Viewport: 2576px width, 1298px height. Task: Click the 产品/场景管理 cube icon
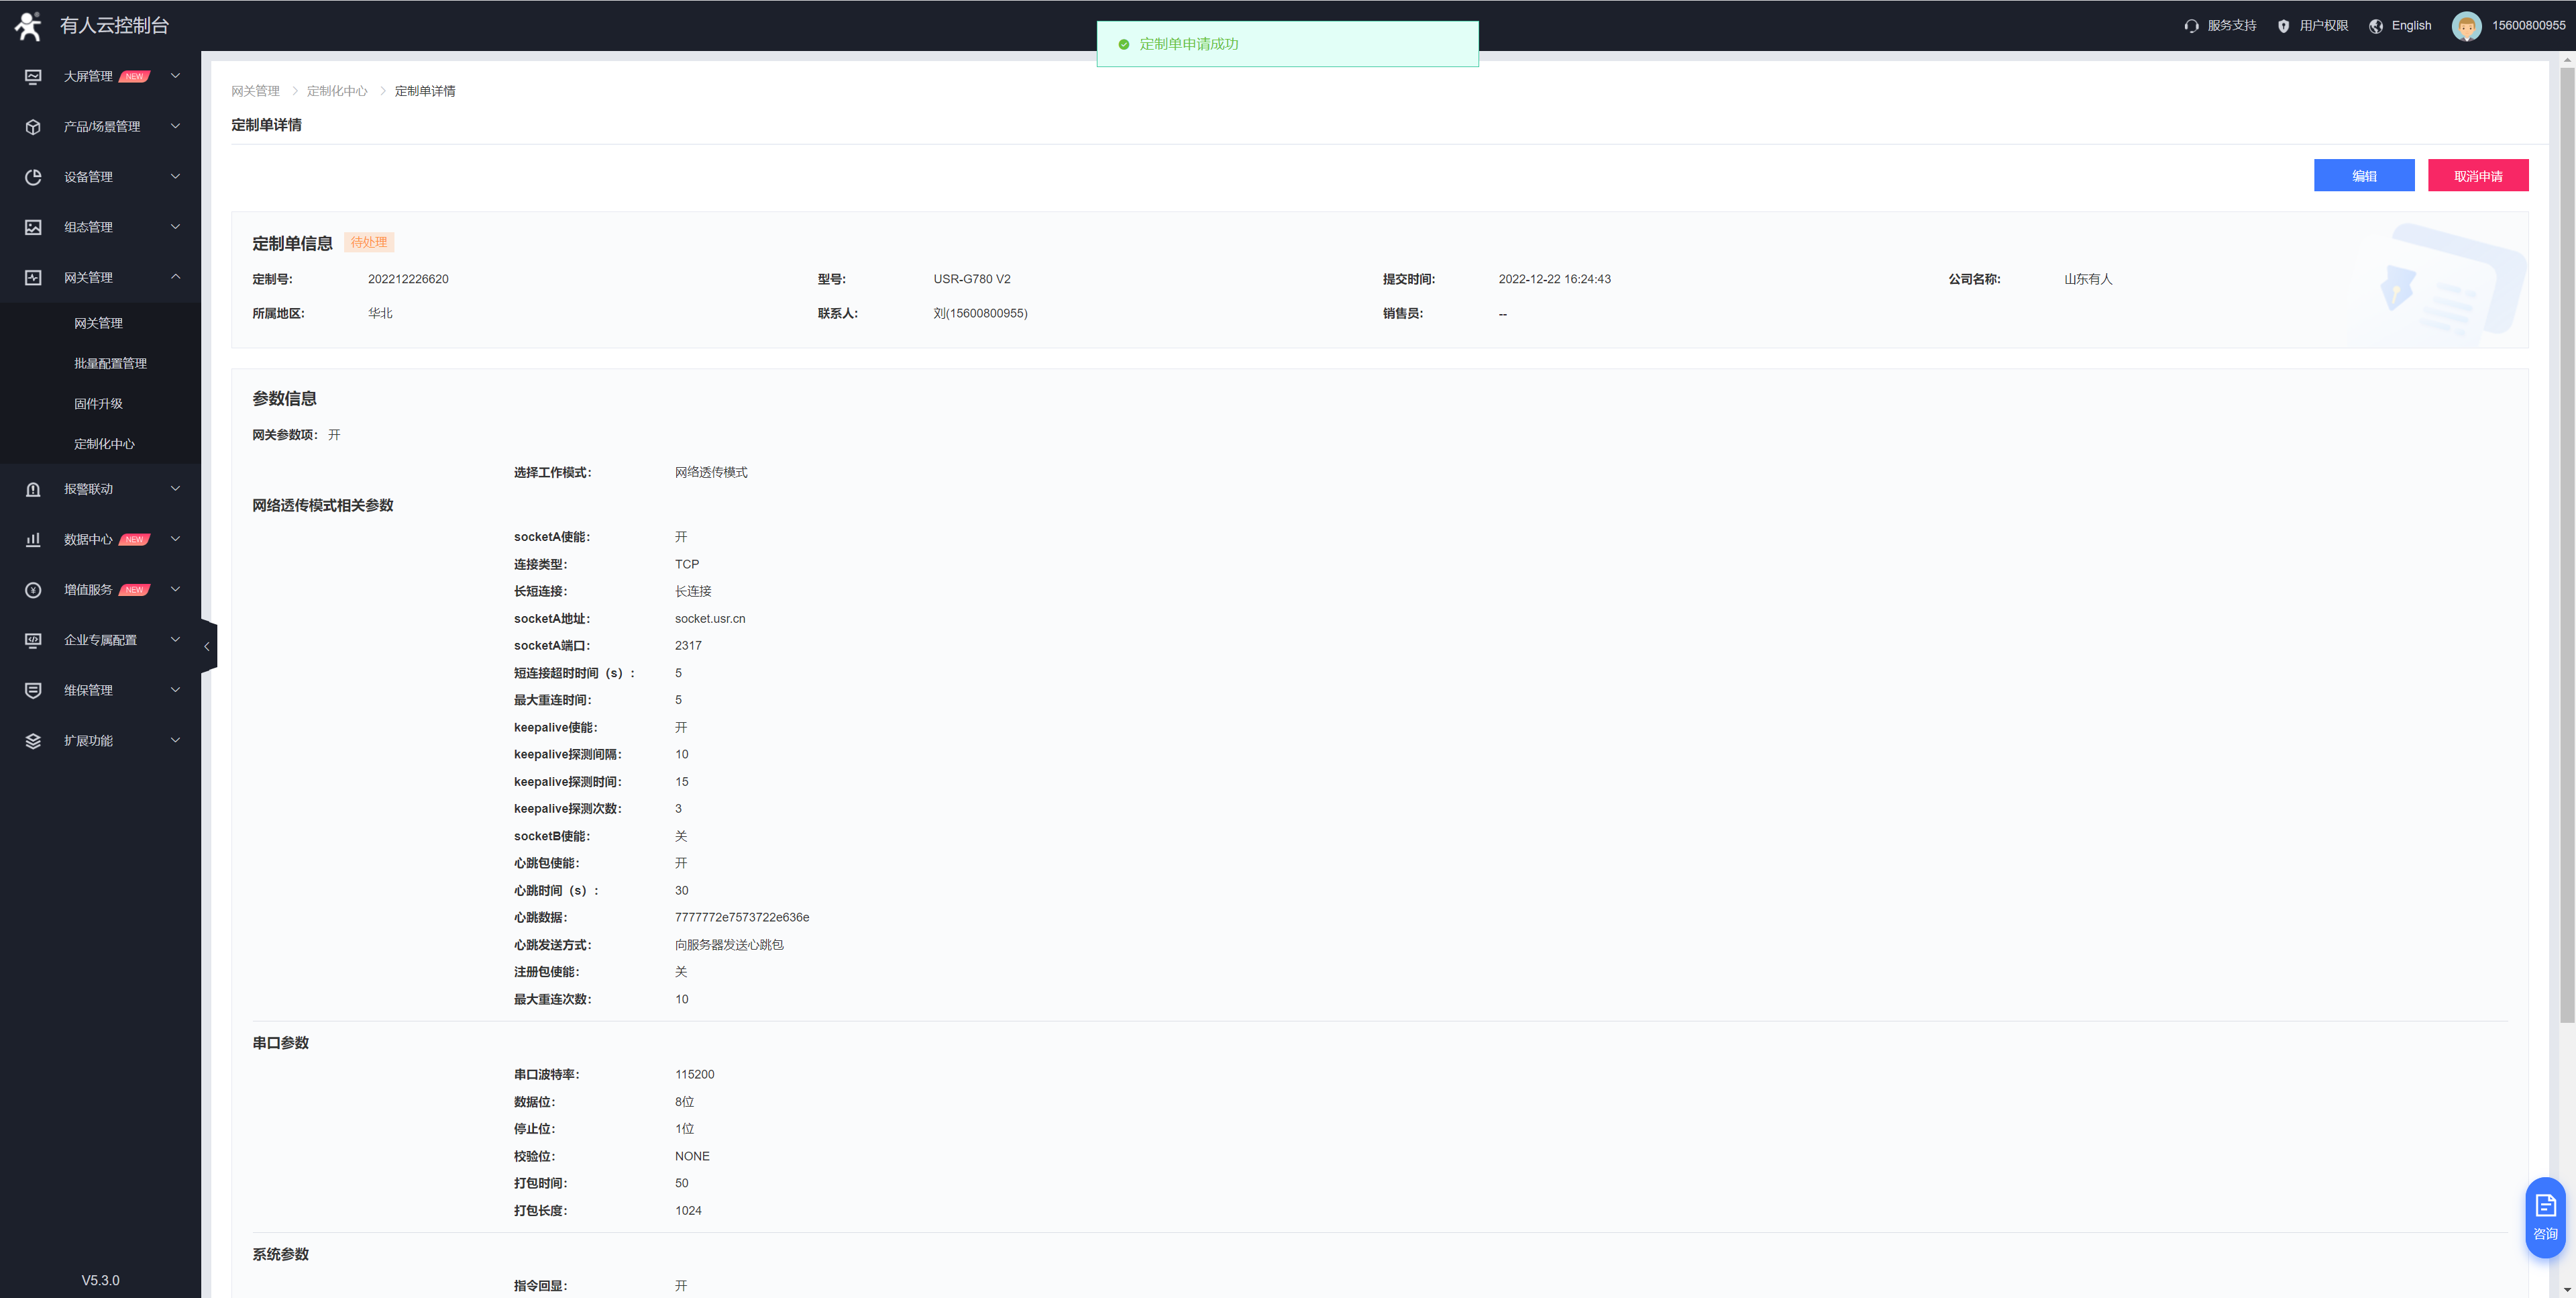[x=33, y=127]
